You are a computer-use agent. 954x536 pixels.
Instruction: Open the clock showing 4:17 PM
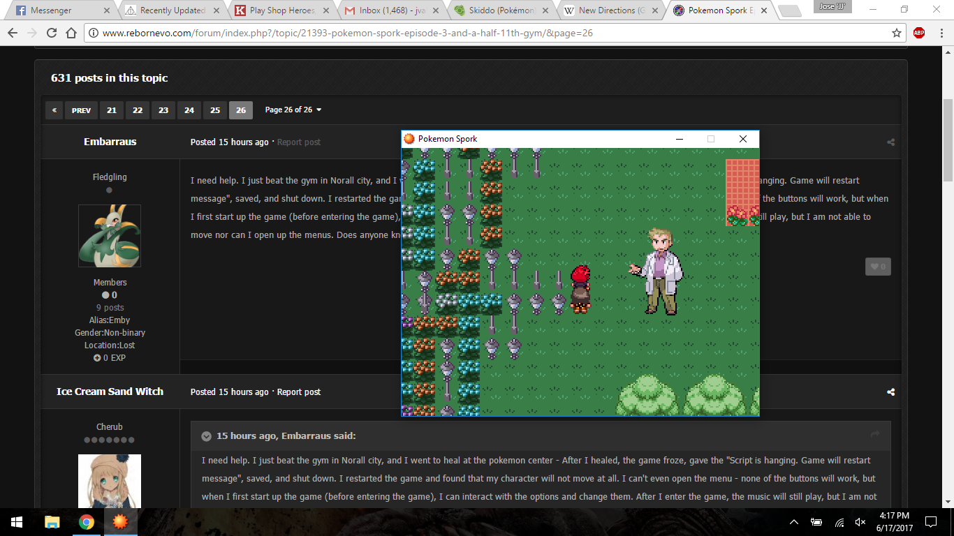[x=893, y=521]
